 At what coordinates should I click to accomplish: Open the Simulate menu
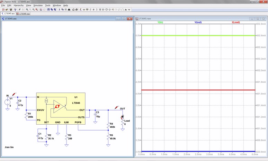point(38,6)
